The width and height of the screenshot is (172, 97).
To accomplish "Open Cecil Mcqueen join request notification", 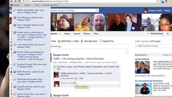I will [31, 19].
